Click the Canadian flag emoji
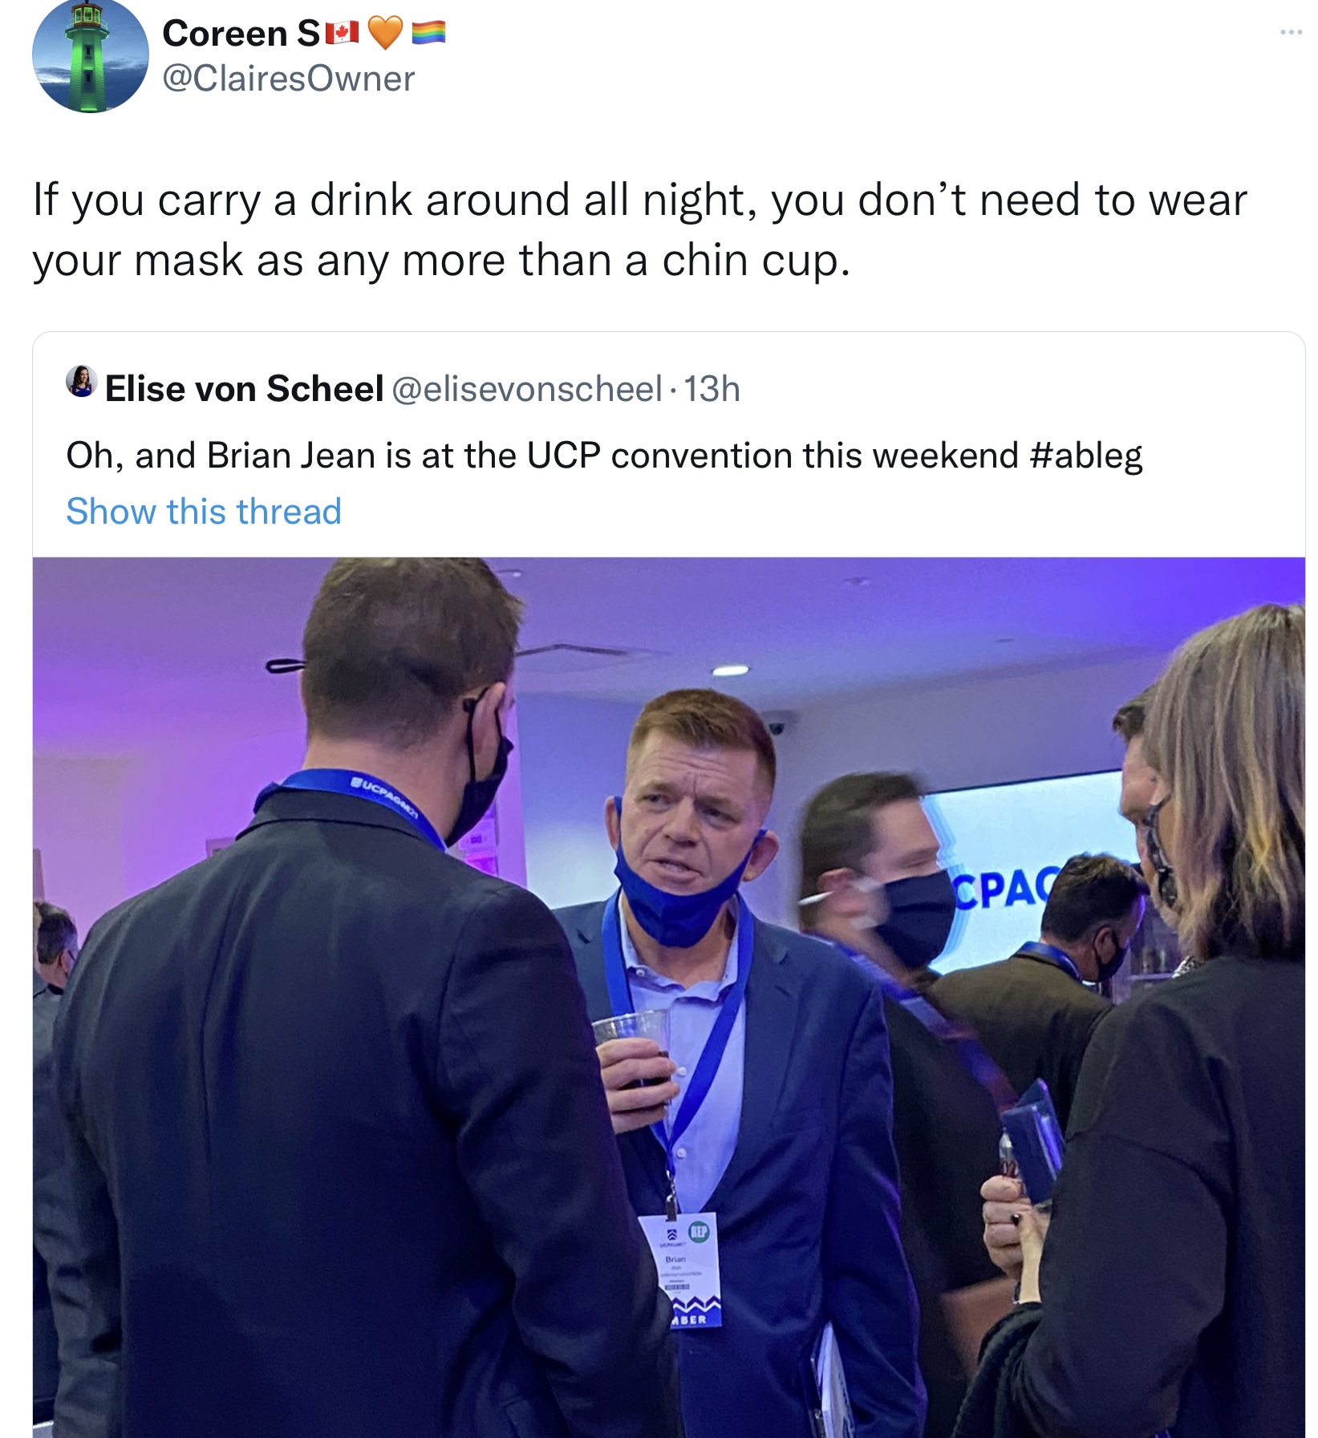 pyautogui.click(x=342, y=33)
